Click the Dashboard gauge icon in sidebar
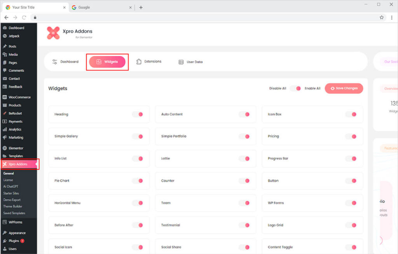The image size is (398, 254). (x=5, y=28)
